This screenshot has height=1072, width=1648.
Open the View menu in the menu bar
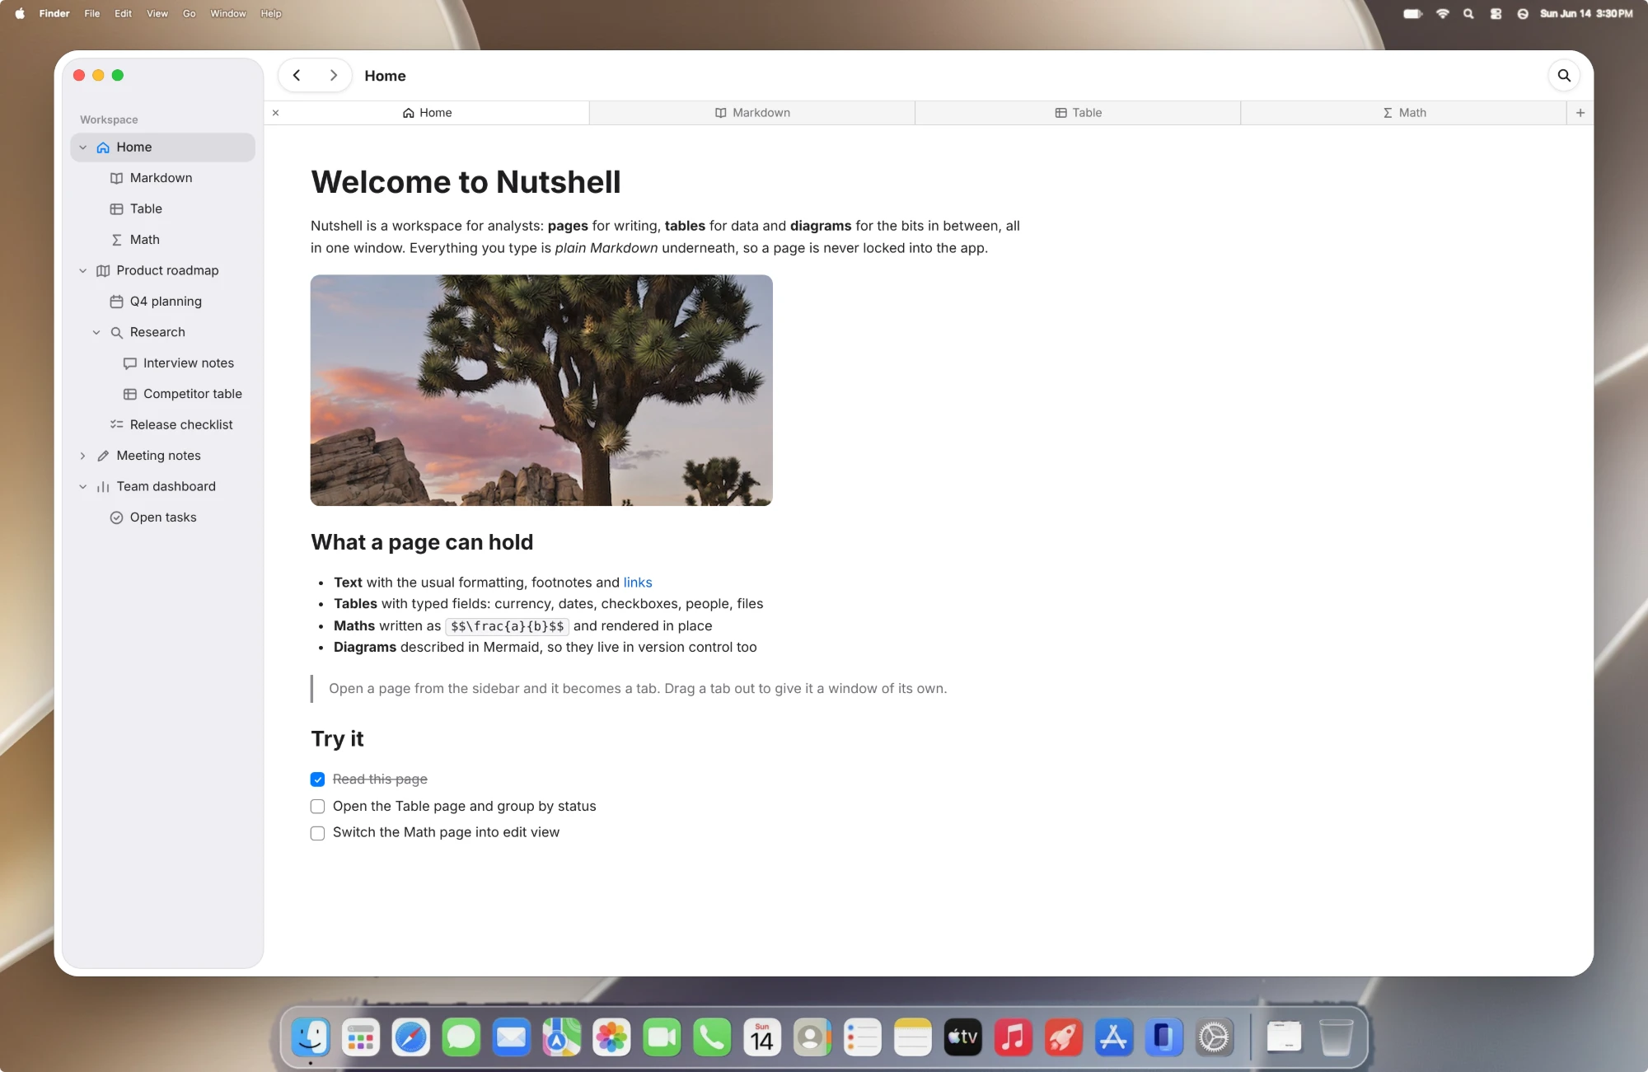[157, 13]
